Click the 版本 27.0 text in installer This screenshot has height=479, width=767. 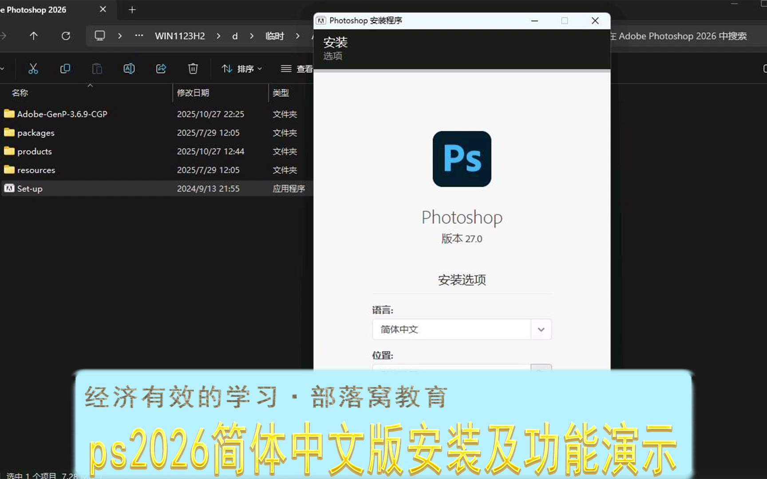(x=462, y=239)
